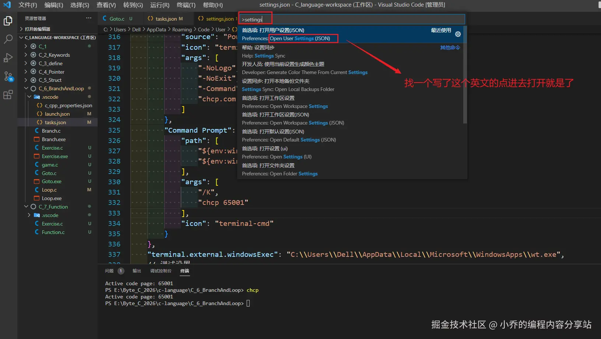Open the 转到(G) menu
The width and height of the screenshot is (601, 339).
(x=133, y=5)
